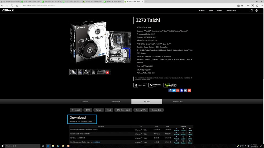Share the page on Facebook
The height and width of the screenshot is (148, 264).
[170, 90]
